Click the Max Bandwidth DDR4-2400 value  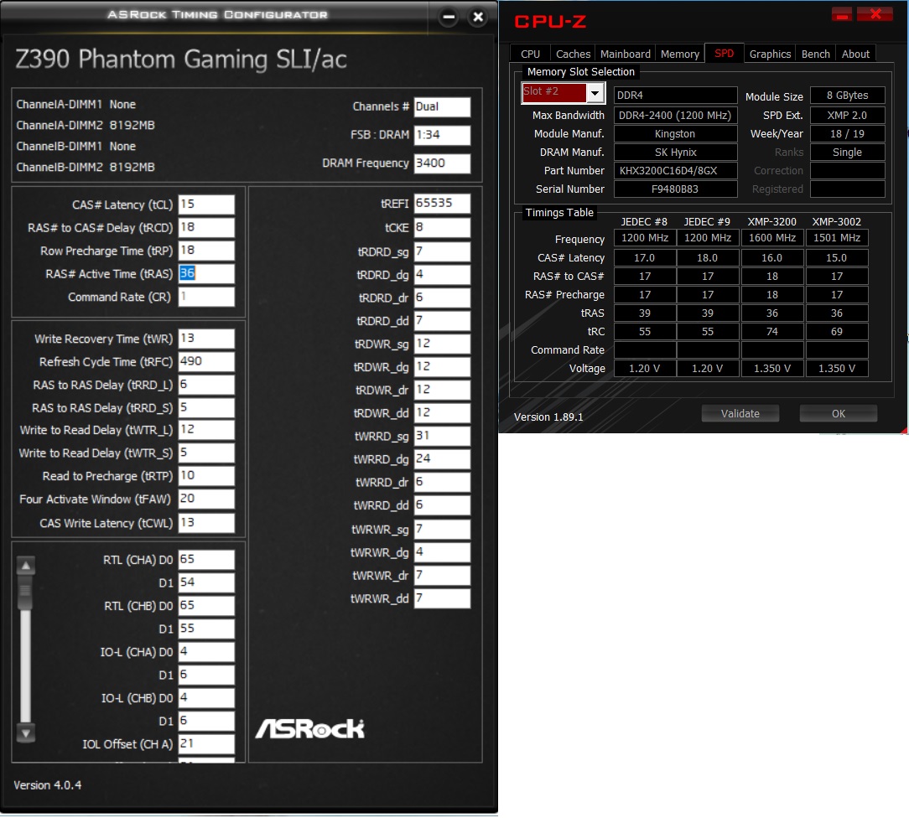tap(675, 116)
